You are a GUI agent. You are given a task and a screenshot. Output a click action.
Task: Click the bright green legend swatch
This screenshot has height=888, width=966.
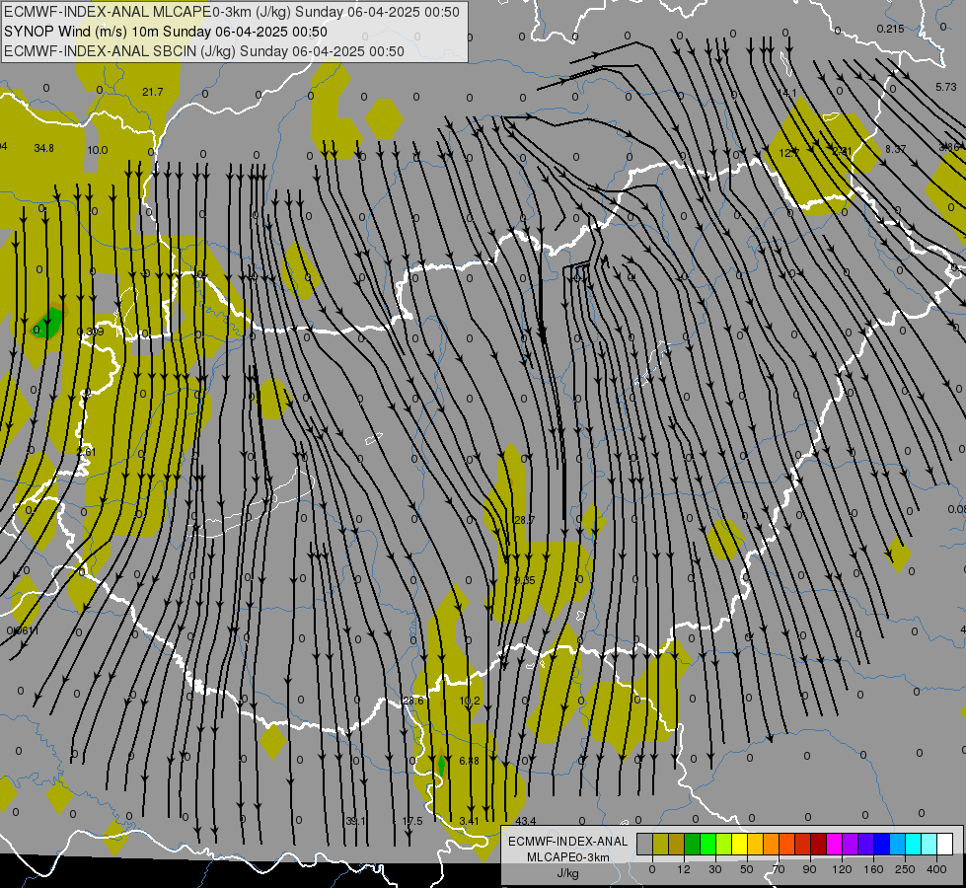point(707,844)
